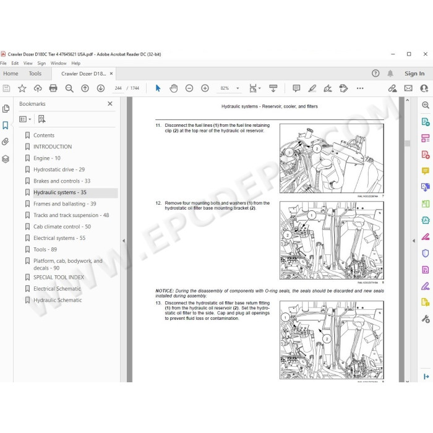
Task: Open the Window menu
Action: (59, 63)
